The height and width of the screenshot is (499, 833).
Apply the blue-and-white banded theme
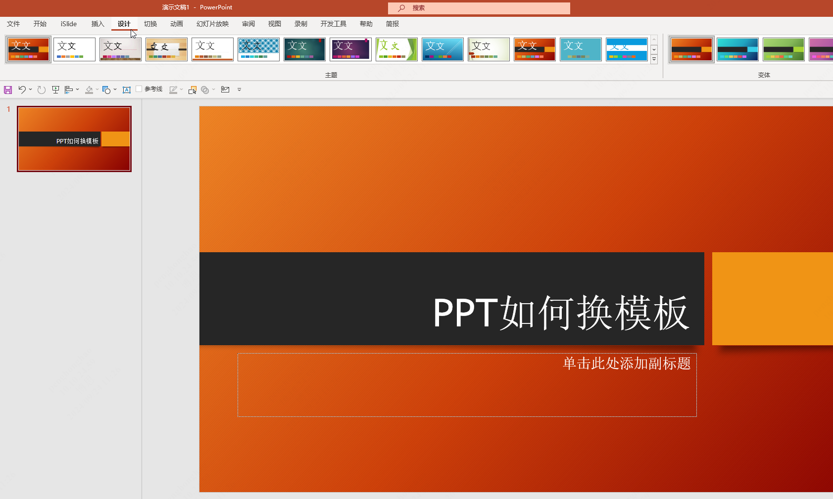tap(627, 49)
